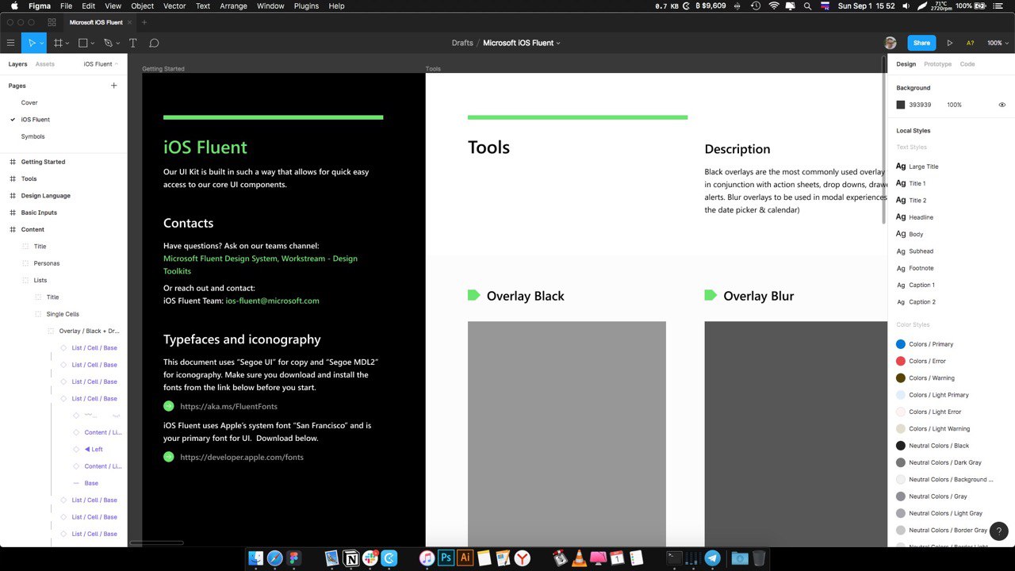Open the shape tools dropdown arrow
Screen dimensions: 1015x571
[93, 44]
